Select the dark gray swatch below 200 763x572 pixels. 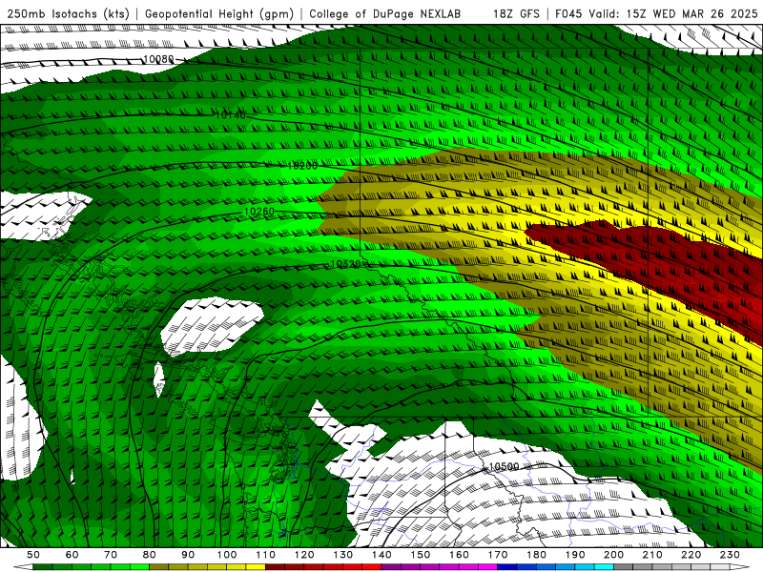point(624,567)
